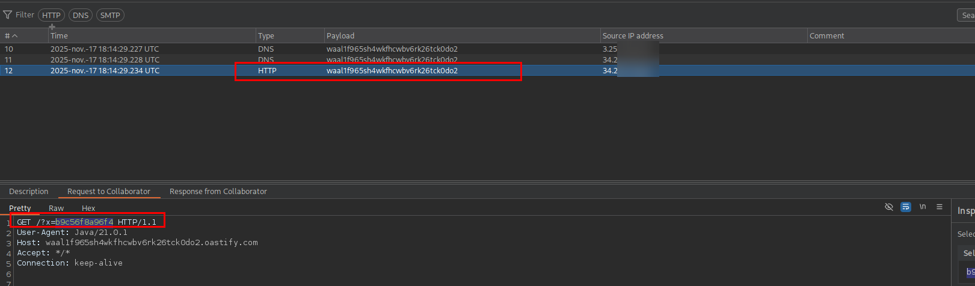Select DNS interaction row number 10

(241, 49)
